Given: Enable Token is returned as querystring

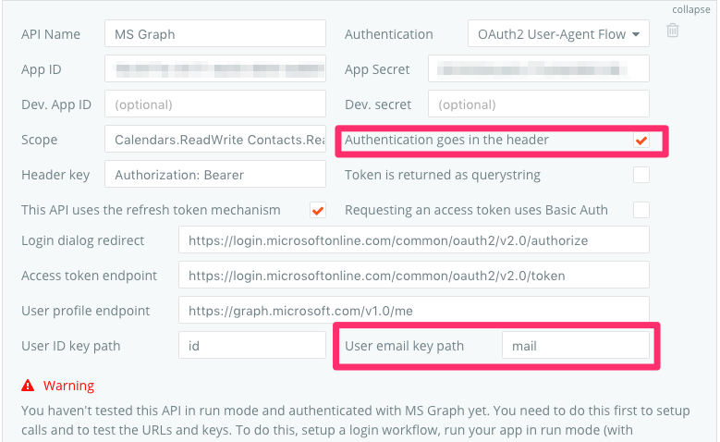Looking at the screenshot, I should click(x=641, y=175).
